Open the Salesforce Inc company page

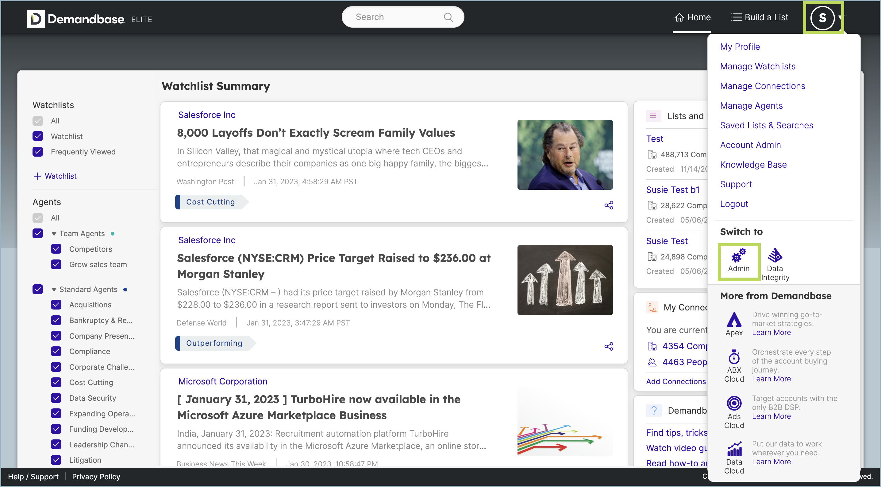click(206, 115)
